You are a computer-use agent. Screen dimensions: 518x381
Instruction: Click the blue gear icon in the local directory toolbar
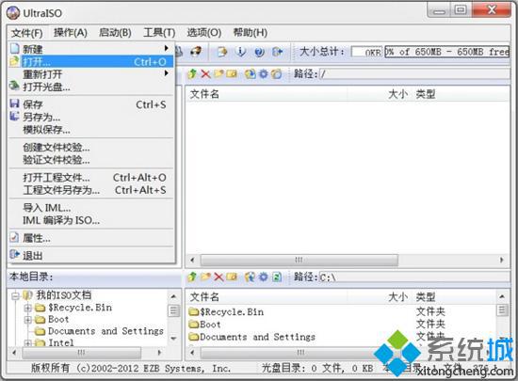(x=264, y=277)
